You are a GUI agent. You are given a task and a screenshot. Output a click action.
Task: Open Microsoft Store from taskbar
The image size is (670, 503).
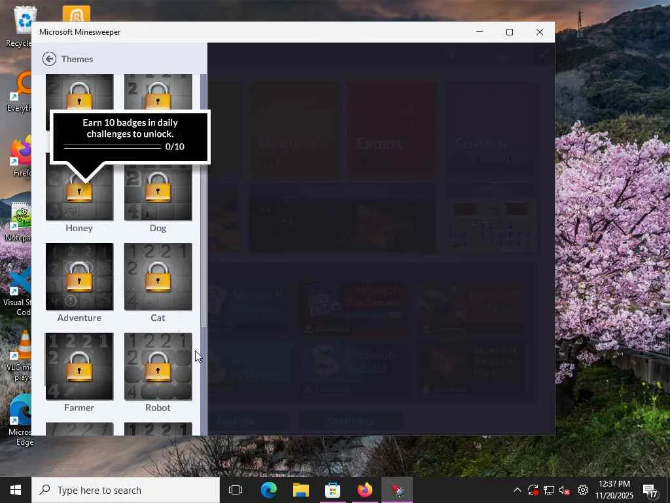click(x=332, y=490)
